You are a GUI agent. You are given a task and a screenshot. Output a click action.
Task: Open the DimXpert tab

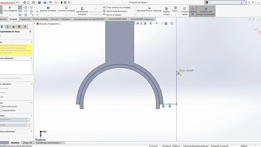(66, 19)
